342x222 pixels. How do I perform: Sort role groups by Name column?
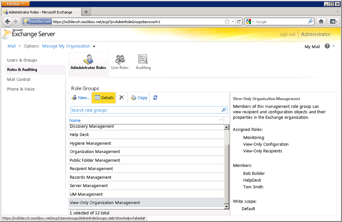click(x=75, y=121)
